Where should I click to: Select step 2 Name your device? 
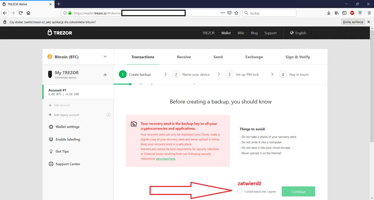[191, 75]
